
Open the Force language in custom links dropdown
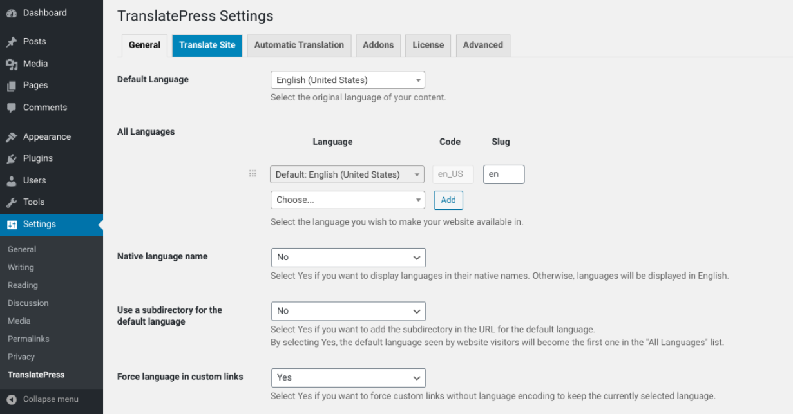[x=348, y=378]
